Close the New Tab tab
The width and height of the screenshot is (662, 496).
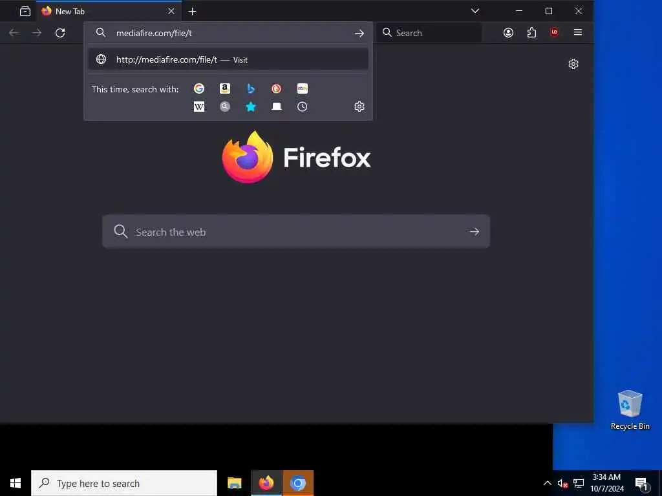point(171,12)
